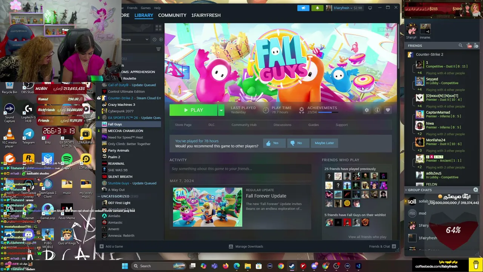The width and height of the screenshot is (483, 272).
Task: Open Microsoft Store from taskbar
Action: [259, 266]
